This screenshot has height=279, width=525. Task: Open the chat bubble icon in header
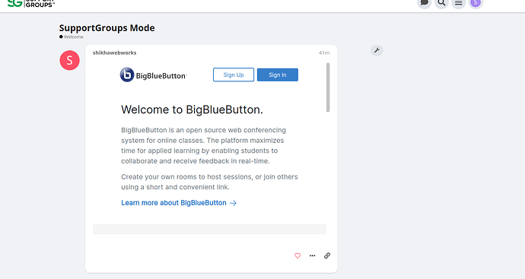pos(425,3)
